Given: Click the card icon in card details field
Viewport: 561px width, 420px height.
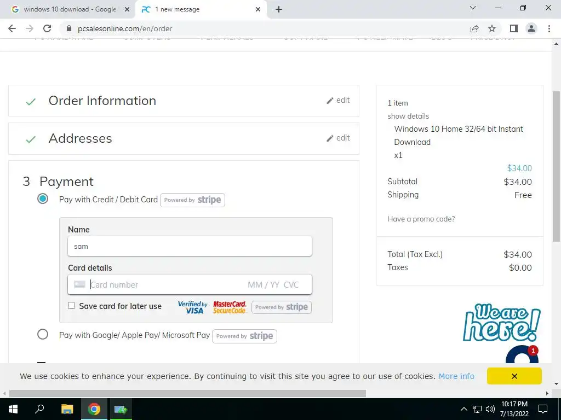Looking at the screenshot, I should (x=79, y=284).
